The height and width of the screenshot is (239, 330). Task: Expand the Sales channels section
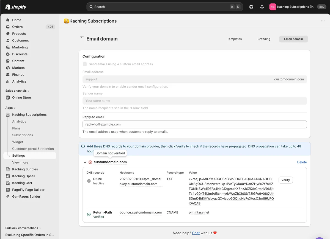pos(17,91)
